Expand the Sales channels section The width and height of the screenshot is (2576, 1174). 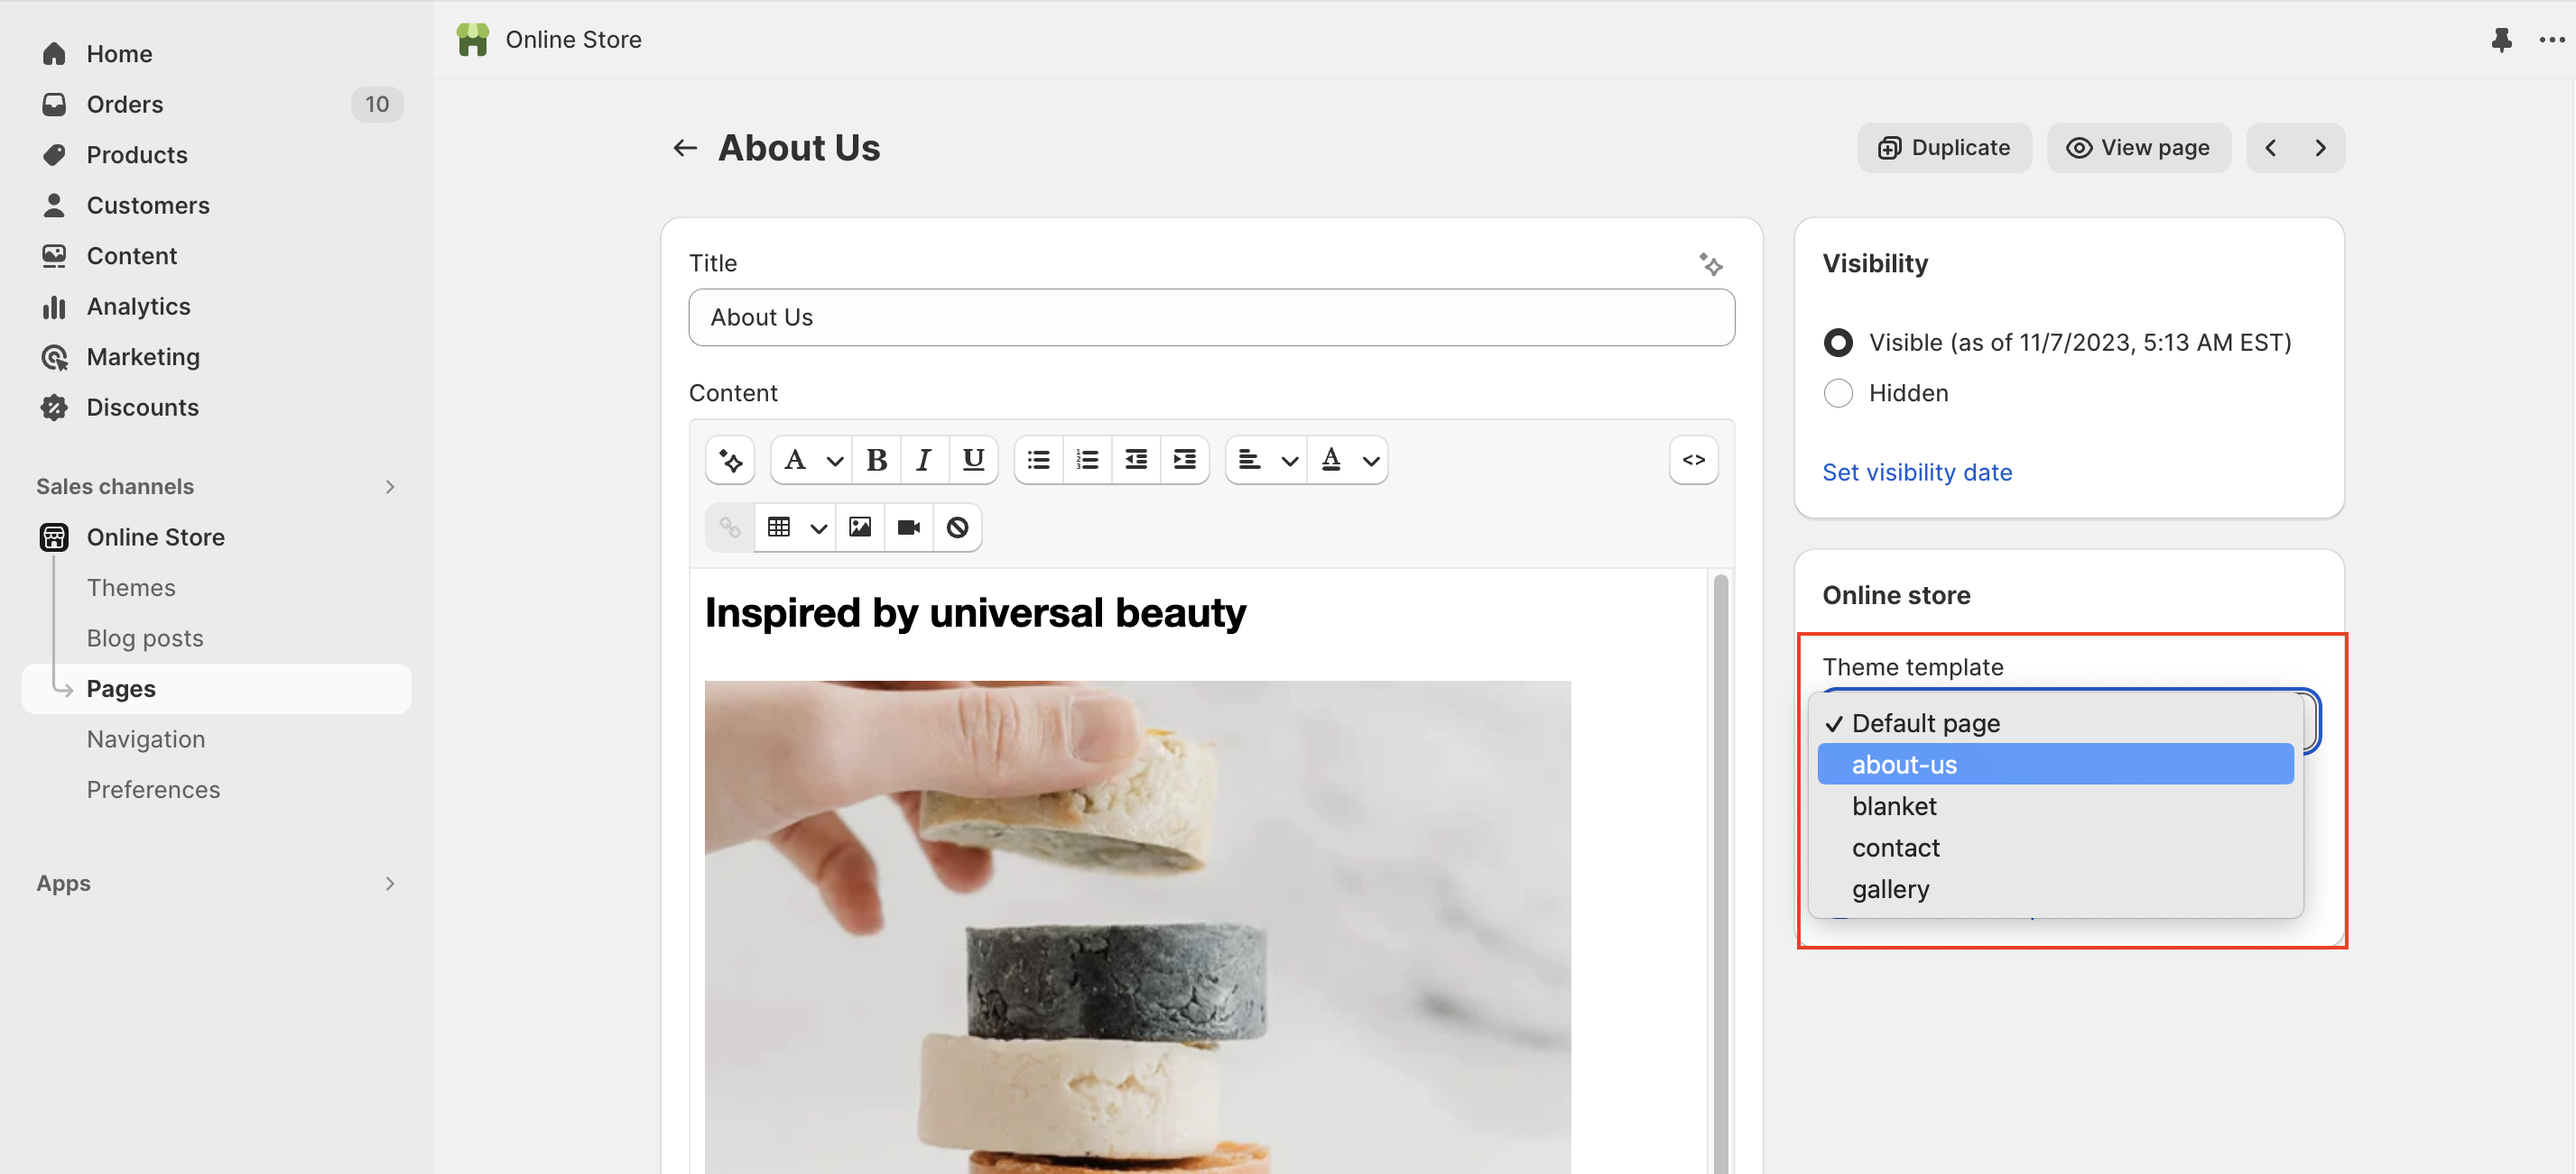(x=390, y=487)
